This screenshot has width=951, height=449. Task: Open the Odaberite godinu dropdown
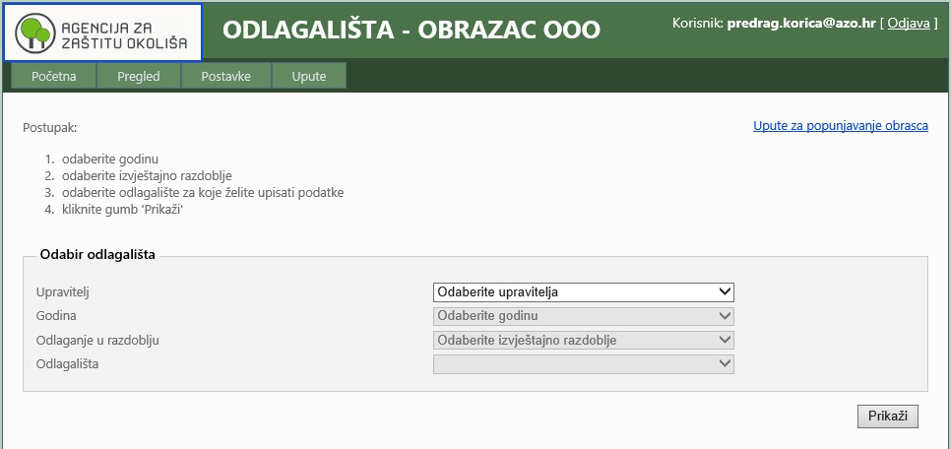pyautogui.click(x=584, y=316)
